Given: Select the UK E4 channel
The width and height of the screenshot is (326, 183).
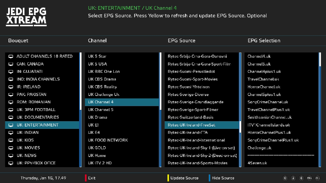Looking at the screenshot, I should pos(122,133).
